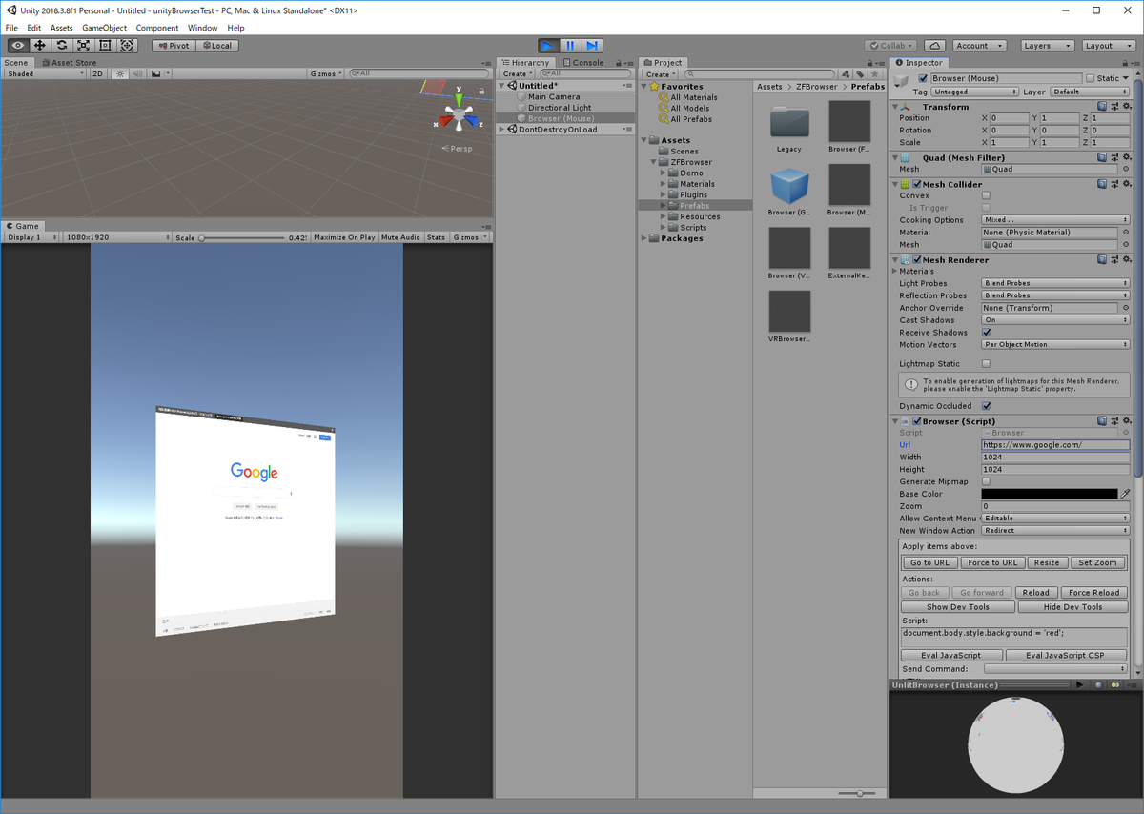Click the Step frame button
The image size is (1144, 814).
coord(592,45)
